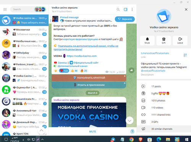Viewport: 191px width, 142px height.
Task: Open the Москвички channel chat
Action: (24, 32)
